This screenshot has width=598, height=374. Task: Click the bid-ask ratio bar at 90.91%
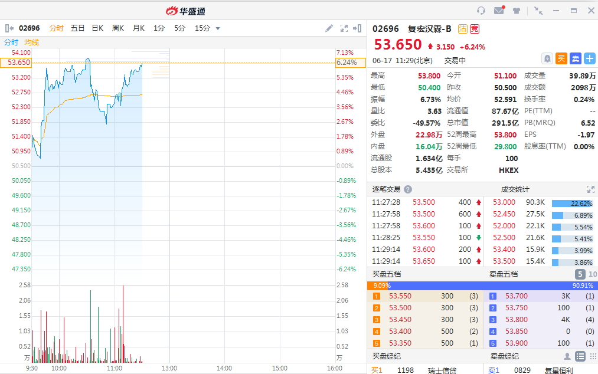[x=493, y=286]
